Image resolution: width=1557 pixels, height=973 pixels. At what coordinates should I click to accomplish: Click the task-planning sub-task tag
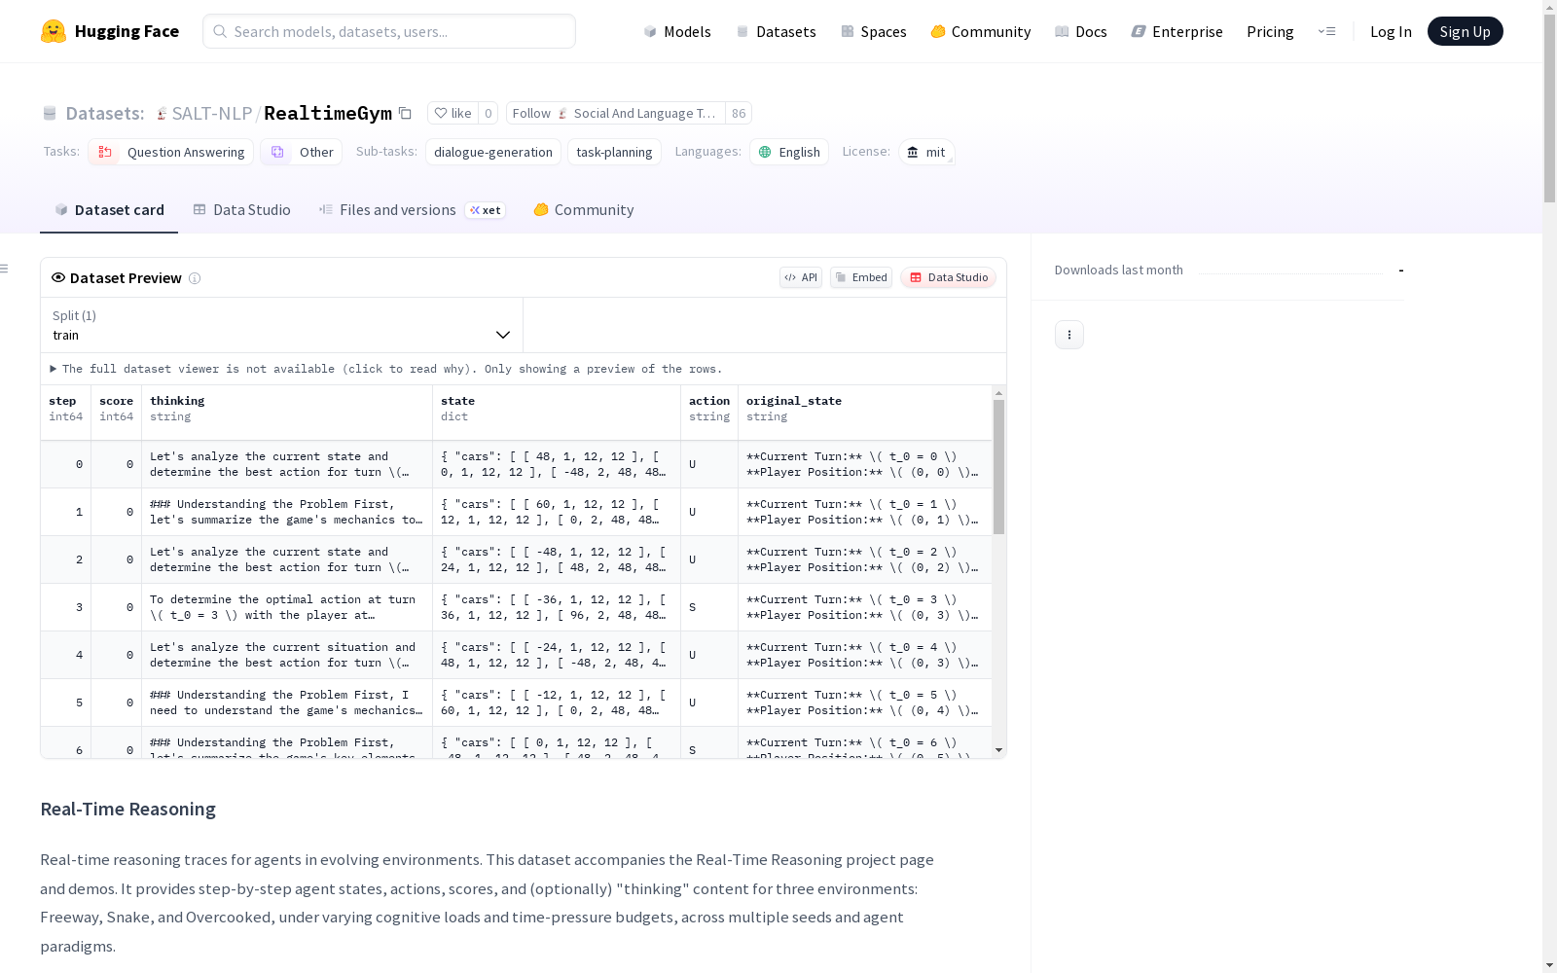point(614,152)
